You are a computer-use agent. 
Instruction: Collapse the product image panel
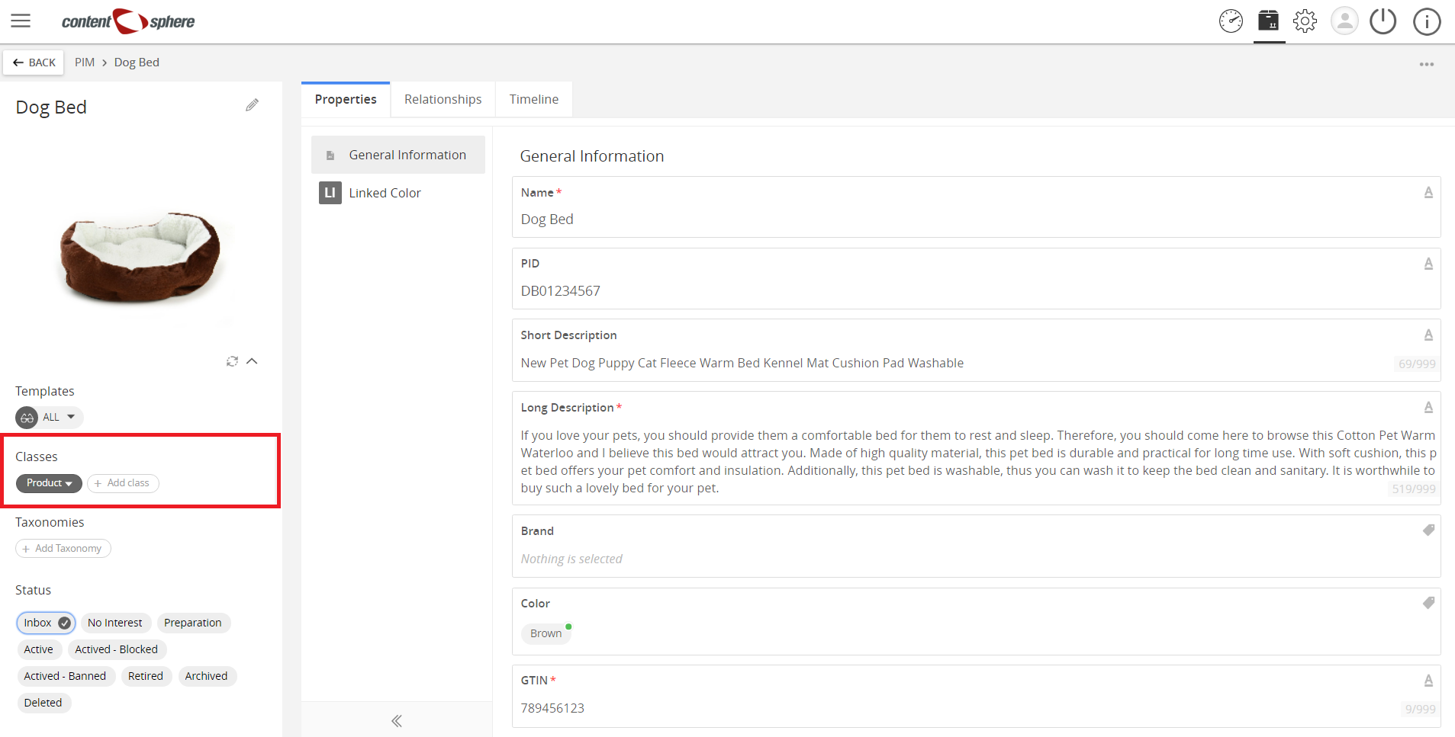(x=252, y=361)
